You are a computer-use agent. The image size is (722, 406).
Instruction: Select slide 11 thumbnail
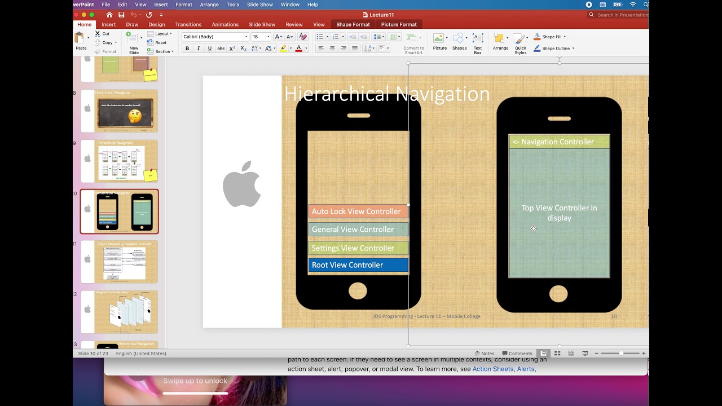click(120, 262)
